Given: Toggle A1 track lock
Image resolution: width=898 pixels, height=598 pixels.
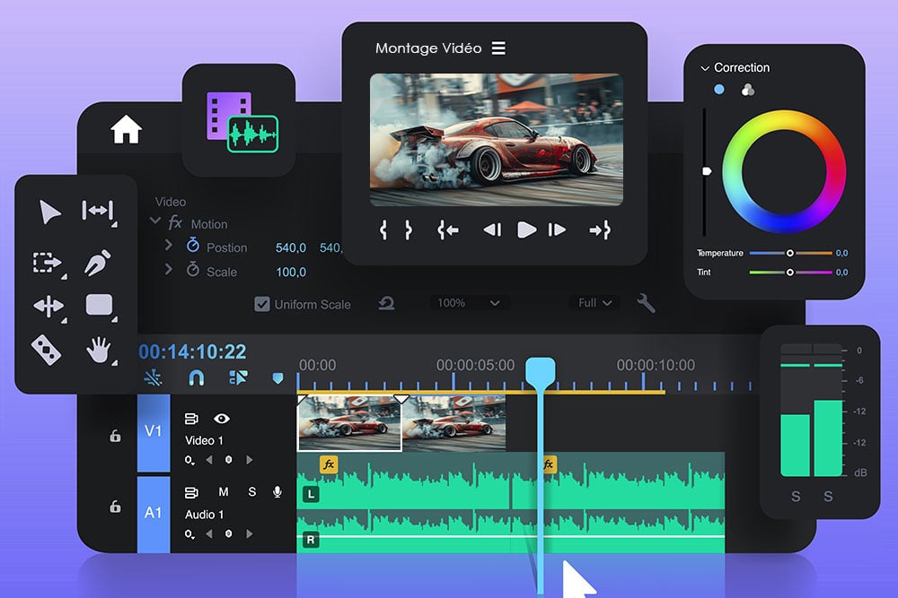Looking at the screenshot, I should [115, 506].
